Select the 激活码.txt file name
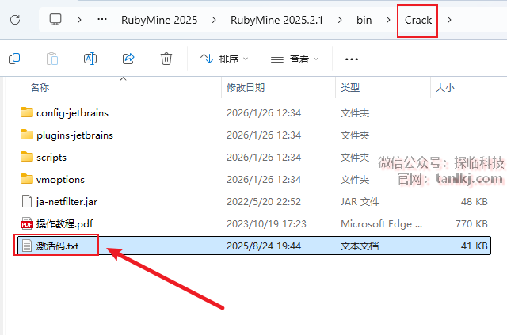This screenshot has width=507, height=335. (57, 246)
